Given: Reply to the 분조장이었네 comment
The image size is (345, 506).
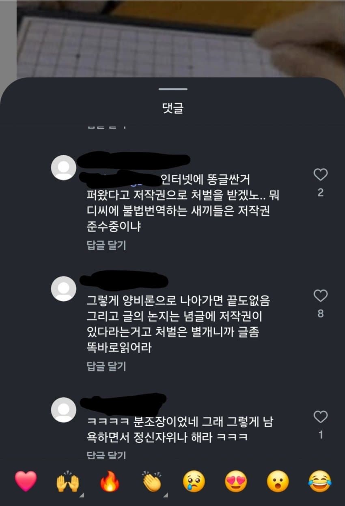Looking at the screenshot, I should (x=107, y=455).
